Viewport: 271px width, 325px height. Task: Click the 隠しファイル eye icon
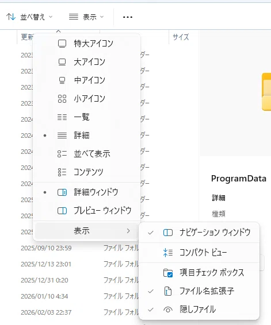tap(168, 309)
